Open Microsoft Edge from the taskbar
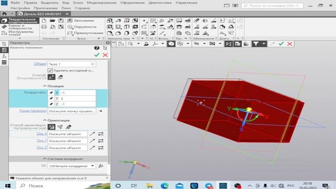The width and height of the screenshot is (336, 189). click(x=164, y=185)
